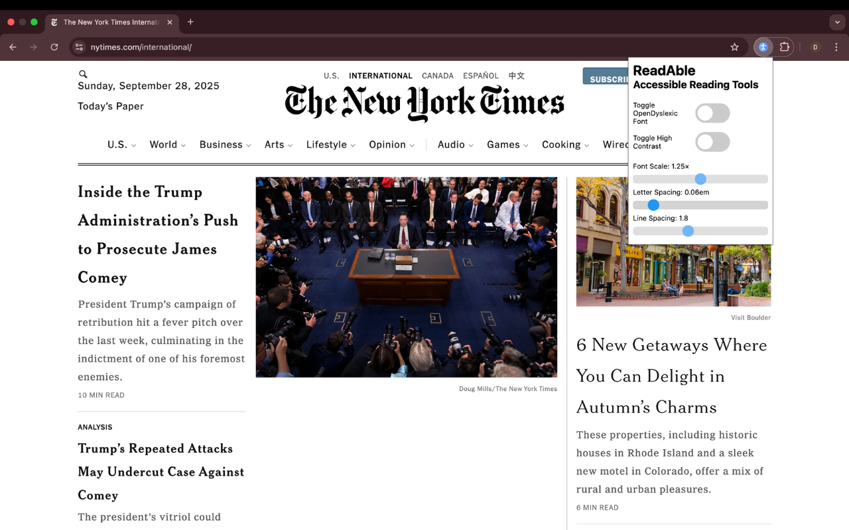This screenshot has height=530, width=849.
Task: Expand the Opinion navigation menu
Action: click(392, 144)
